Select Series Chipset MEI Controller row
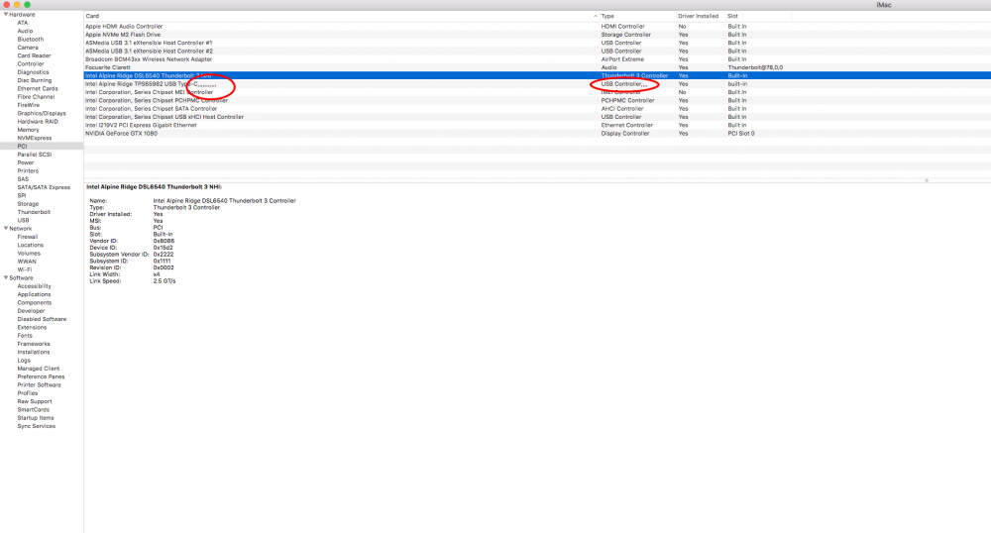This screenshot has width=991, height=533. point(537,92)
